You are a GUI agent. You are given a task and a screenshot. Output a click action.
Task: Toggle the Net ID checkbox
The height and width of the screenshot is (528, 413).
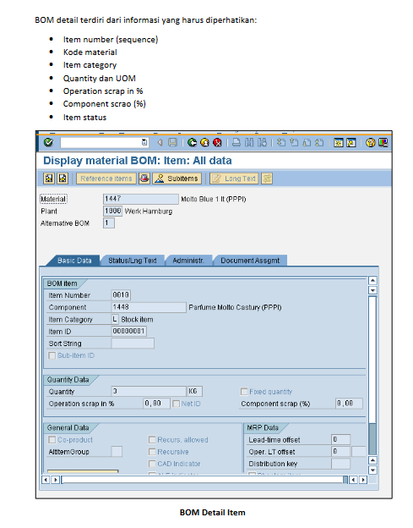click(176, 404)
